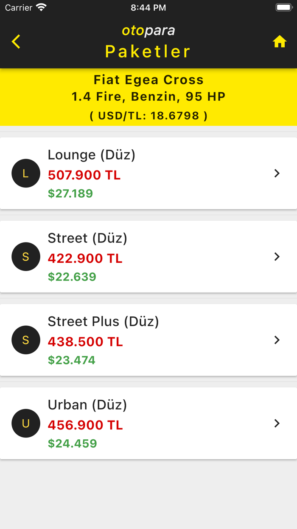Expand details for the Lounge (Düz) package
This screenshot has height=529, width=297.
coord(277,173)
